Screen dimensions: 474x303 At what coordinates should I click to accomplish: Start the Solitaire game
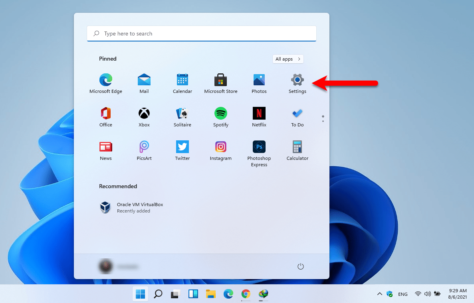point(182,117)
